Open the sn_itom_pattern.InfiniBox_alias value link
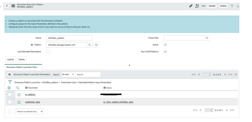Screen dimensions: 252x122 118,102
